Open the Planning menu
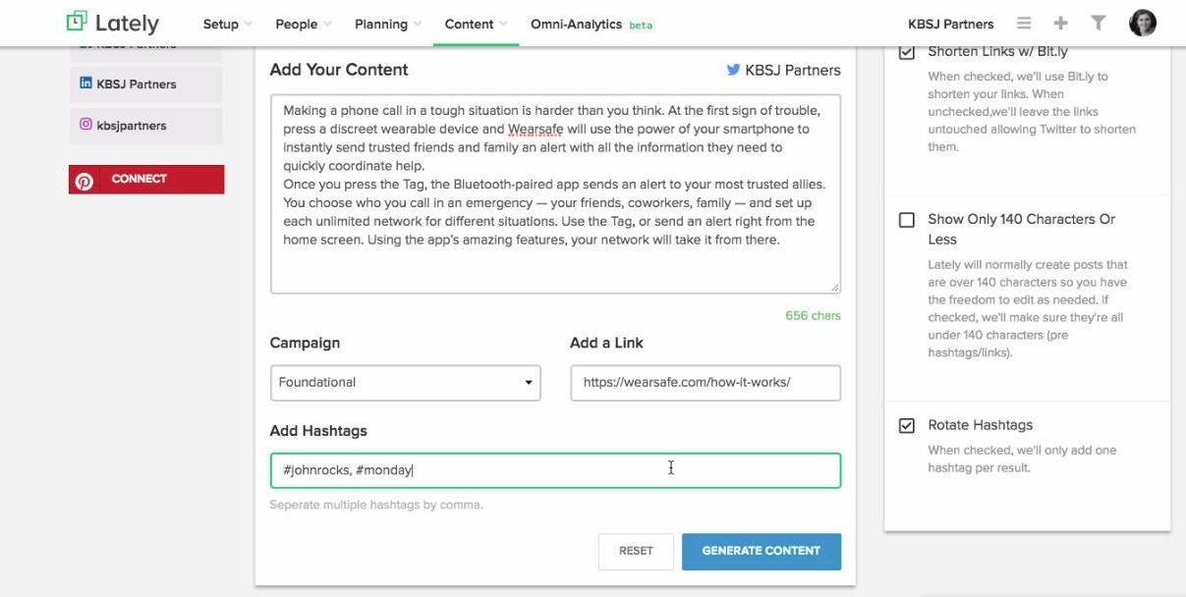Screen dimensions: 1186x597 point(388,24)
